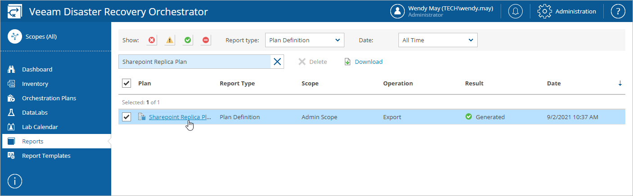Screen dimensions: 633x196
Task: Click the Date column sort arrow
Action: click(x=620, y=83)
